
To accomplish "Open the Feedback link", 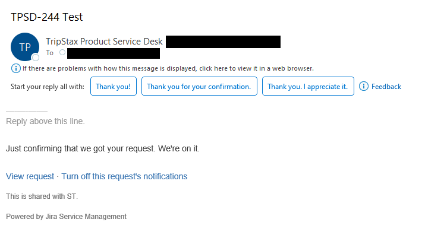I will 386,87.
